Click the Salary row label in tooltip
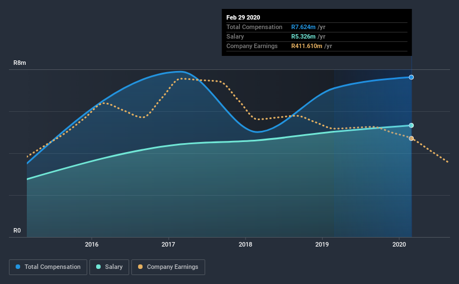 click(x=235, y=36)
